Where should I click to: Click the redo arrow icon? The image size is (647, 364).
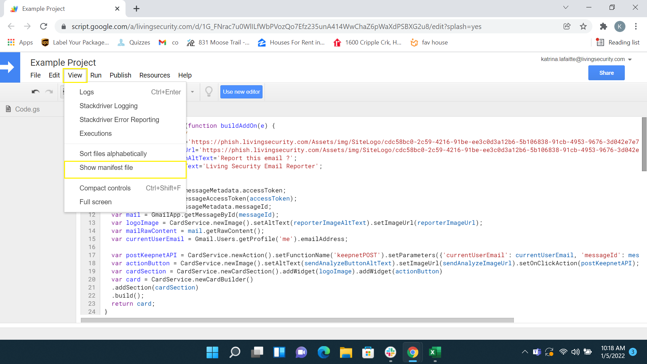(49, 92)
